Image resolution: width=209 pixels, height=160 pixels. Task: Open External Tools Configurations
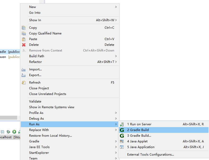(150, 155)
